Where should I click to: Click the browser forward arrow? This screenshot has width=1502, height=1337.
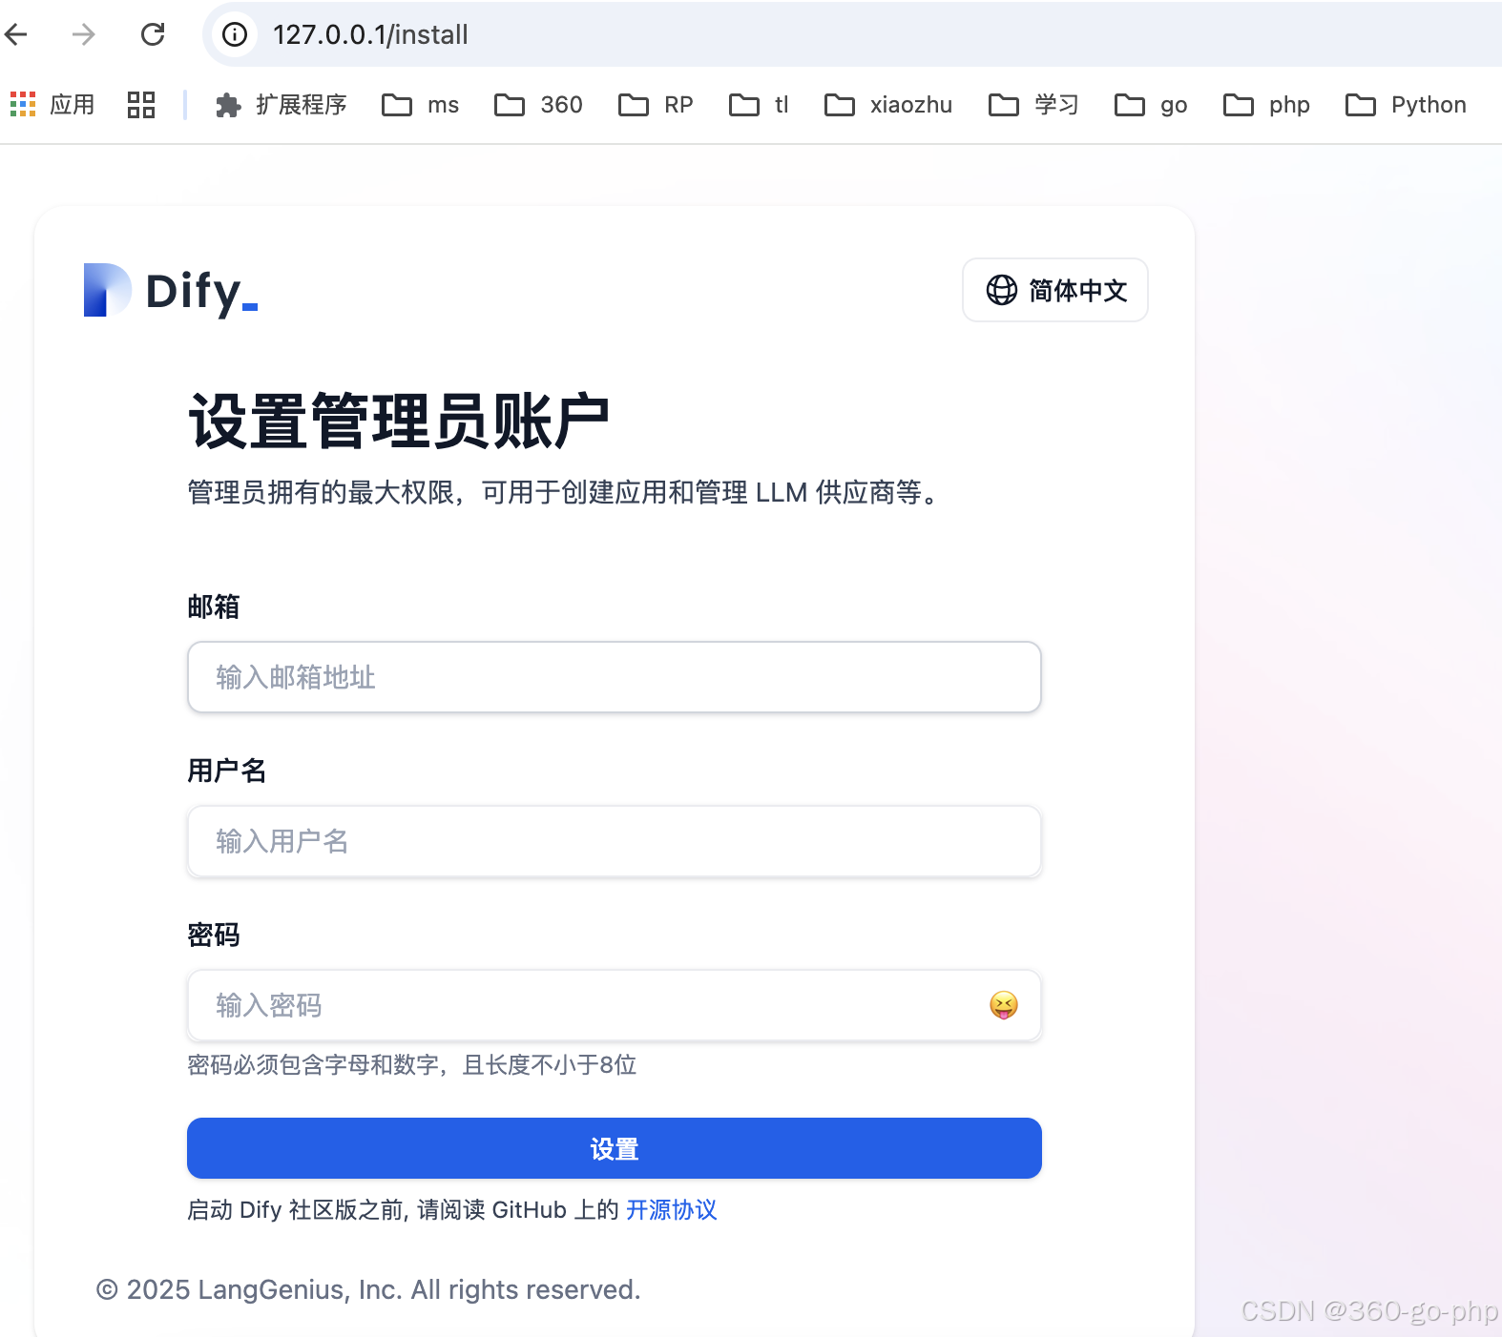point(84,35)
